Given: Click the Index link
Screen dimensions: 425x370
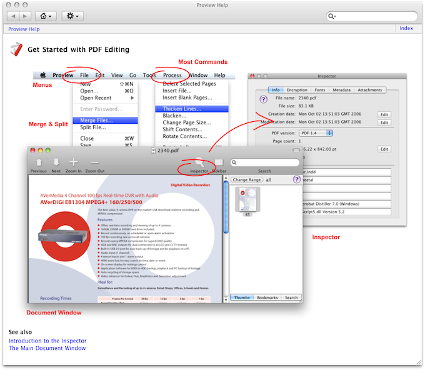Looking at the screenshot, I should point(406,28).
